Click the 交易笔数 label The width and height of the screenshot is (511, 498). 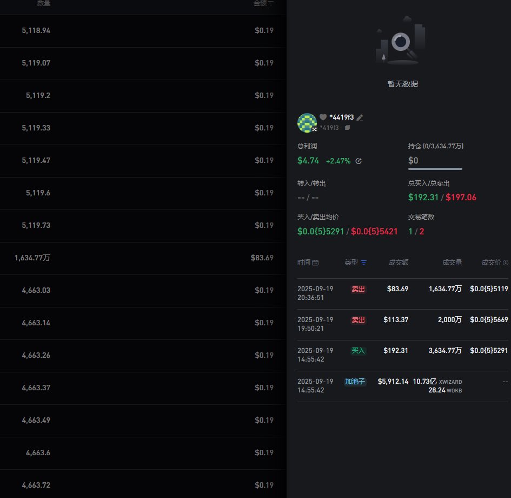(421, 217)
